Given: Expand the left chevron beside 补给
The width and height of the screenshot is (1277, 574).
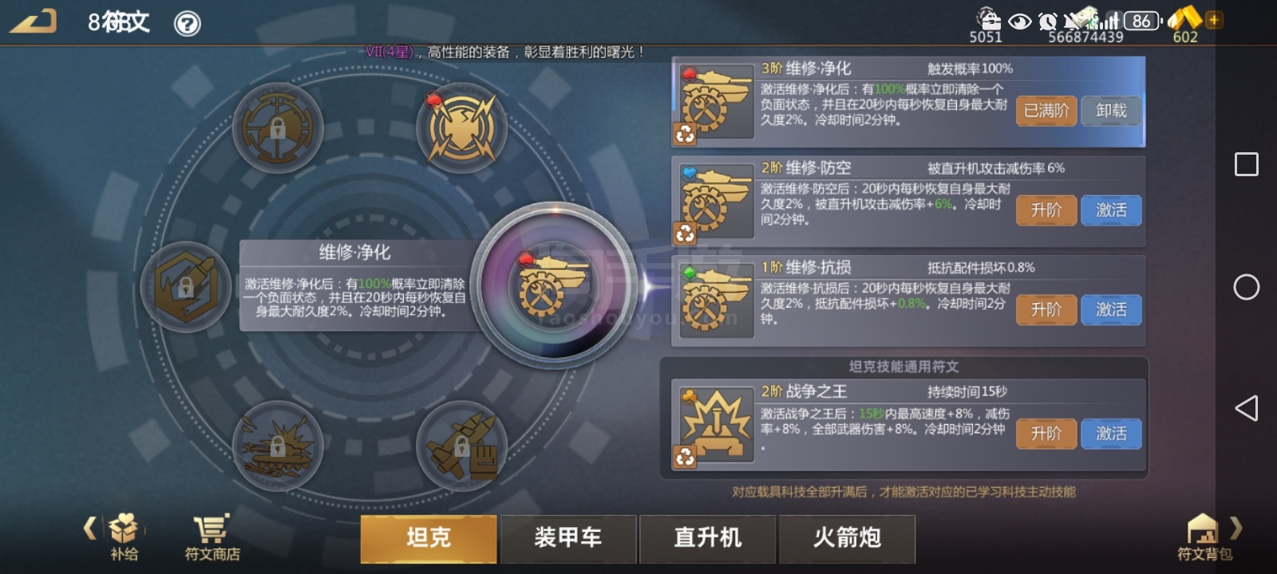Looking at the screenshot, I should [x=90, y=528].
